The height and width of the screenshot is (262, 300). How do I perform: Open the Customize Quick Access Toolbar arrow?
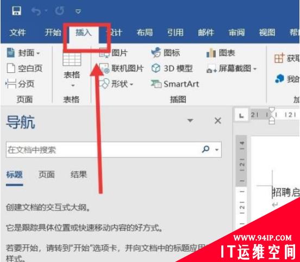point(78,11)
